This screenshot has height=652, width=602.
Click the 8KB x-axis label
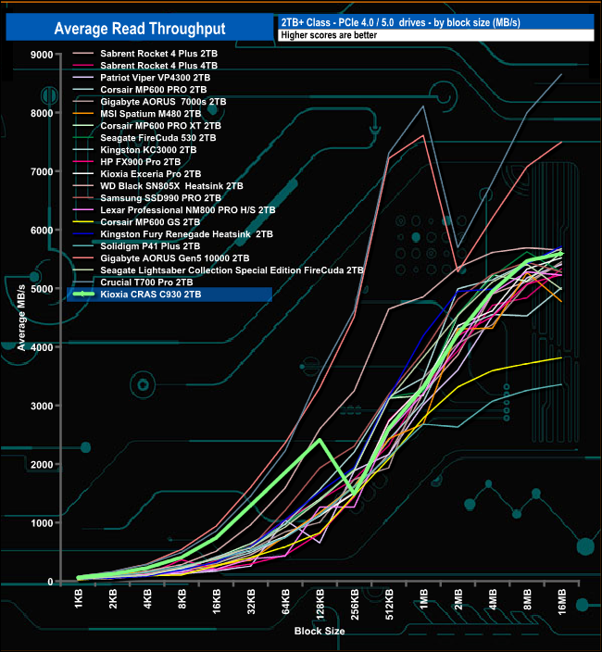tap(182, 599)
